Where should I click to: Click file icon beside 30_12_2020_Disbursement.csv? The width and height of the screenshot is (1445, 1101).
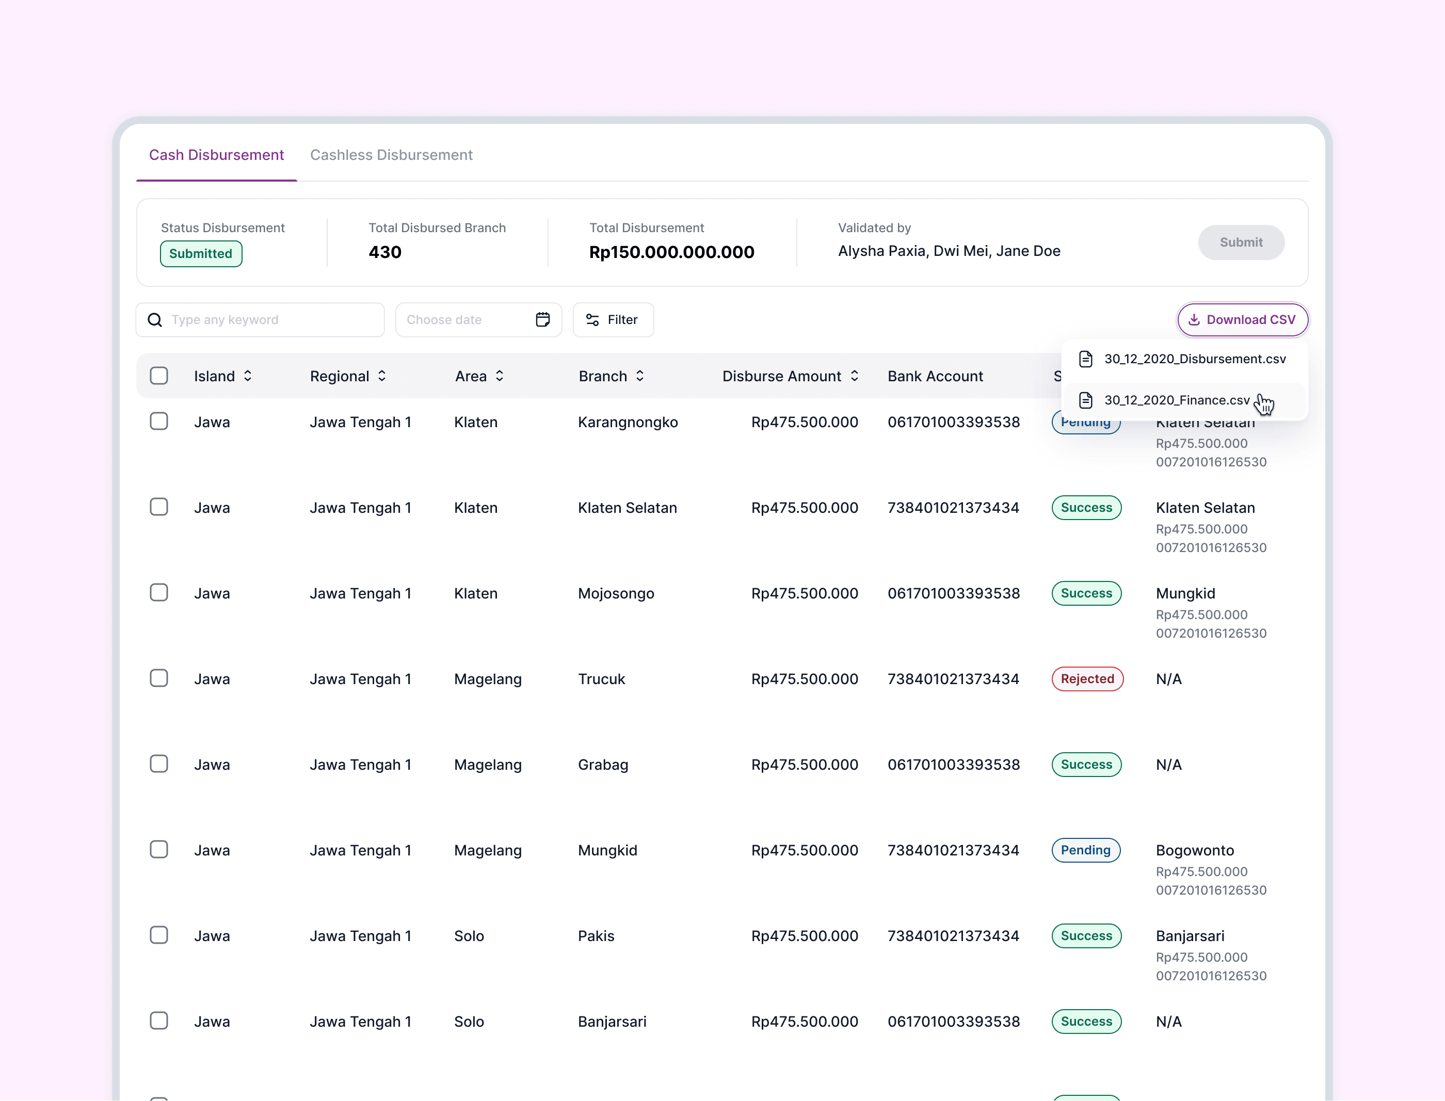(x=1086, y=359)
